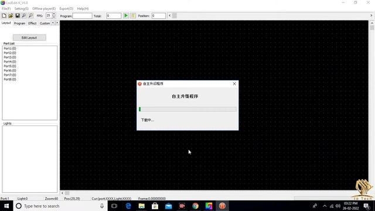Open the red upgrade program taskbar icon
This screenshot has height=211, width=375.
pyautogui.click(x=223, y=206)
